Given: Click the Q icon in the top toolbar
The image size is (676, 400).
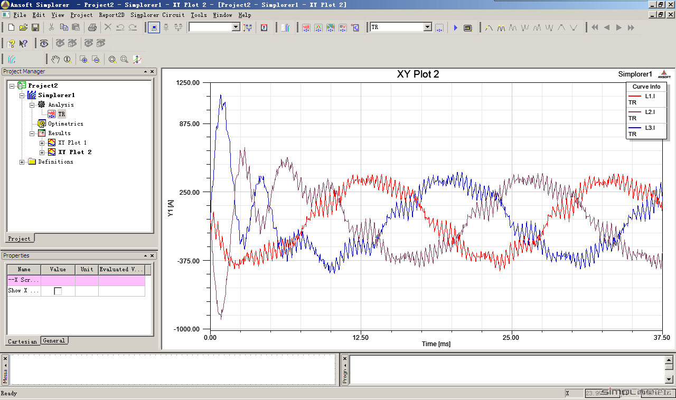Looking at the screenshot, I should pyautogui.click(x=264, y=27).
